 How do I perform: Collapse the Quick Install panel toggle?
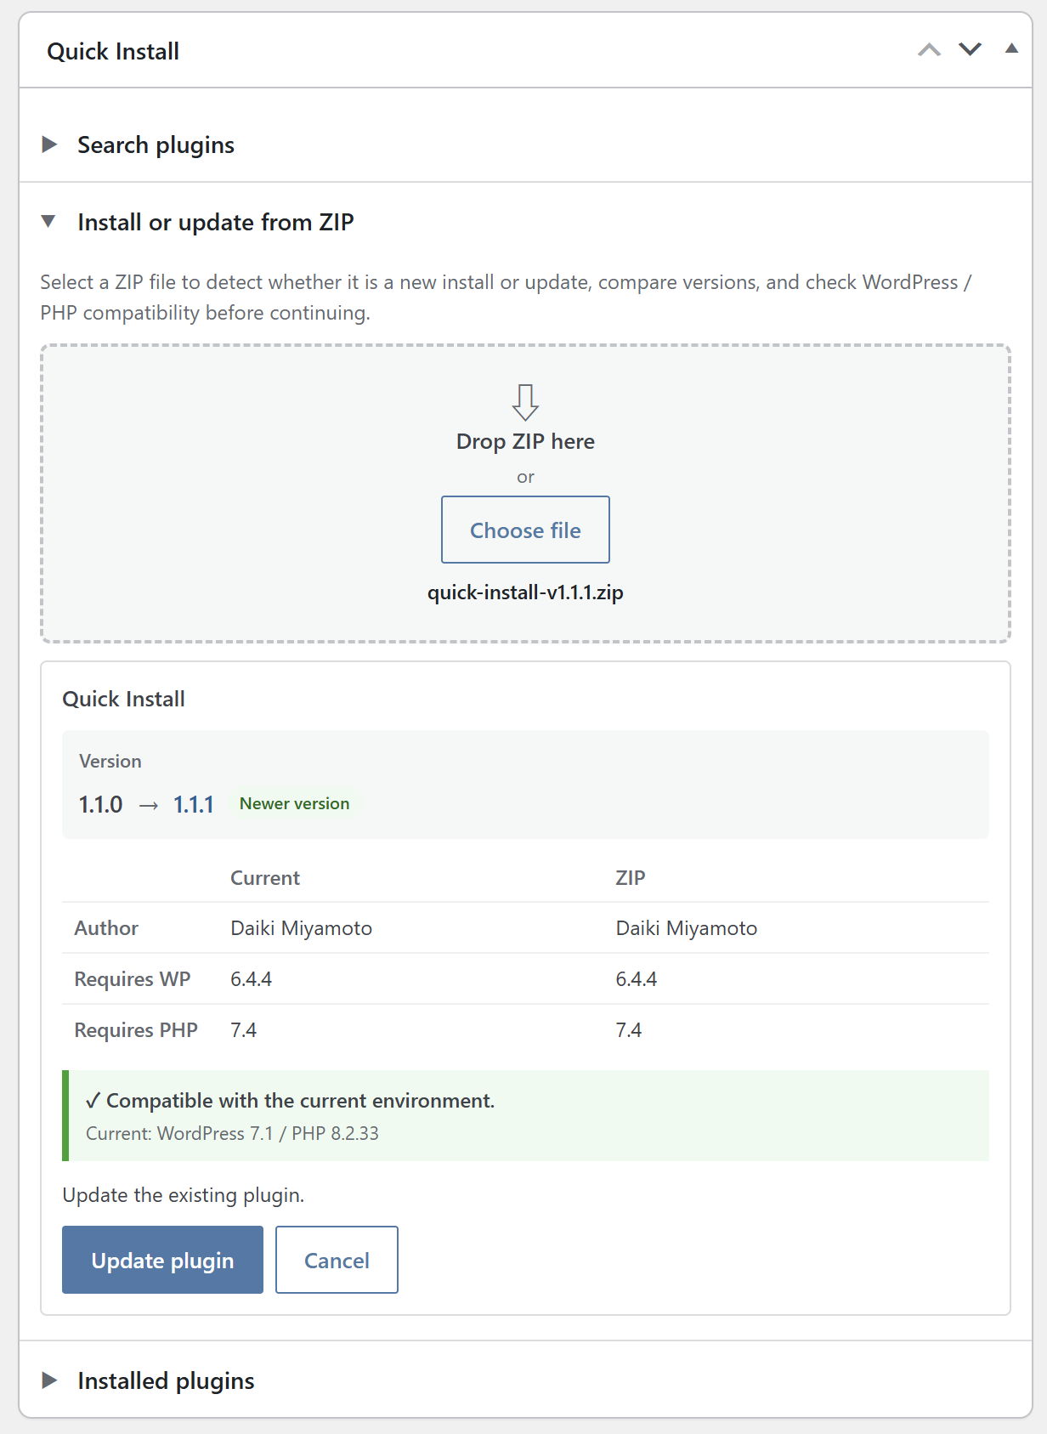[1011, 48]
